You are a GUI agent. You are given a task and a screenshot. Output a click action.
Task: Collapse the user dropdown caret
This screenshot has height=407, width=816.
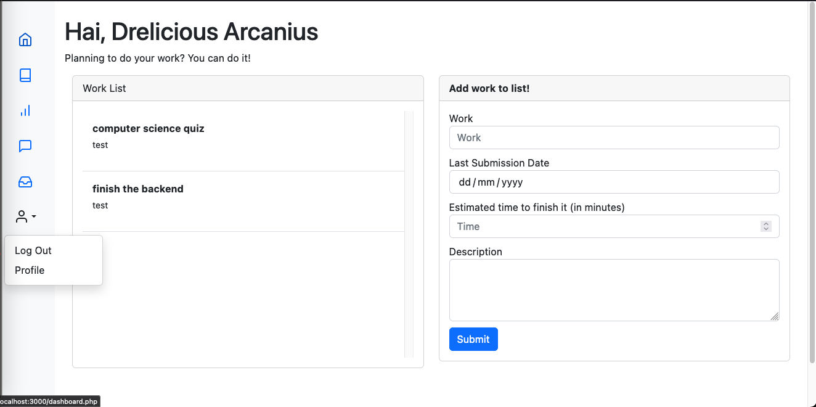34,216
